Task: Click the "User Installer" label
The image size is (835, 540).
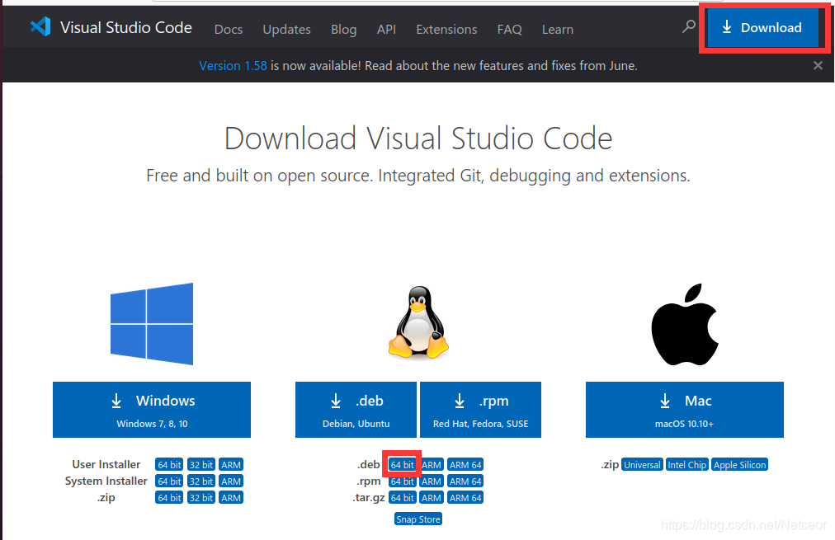Action: point(106,464)
